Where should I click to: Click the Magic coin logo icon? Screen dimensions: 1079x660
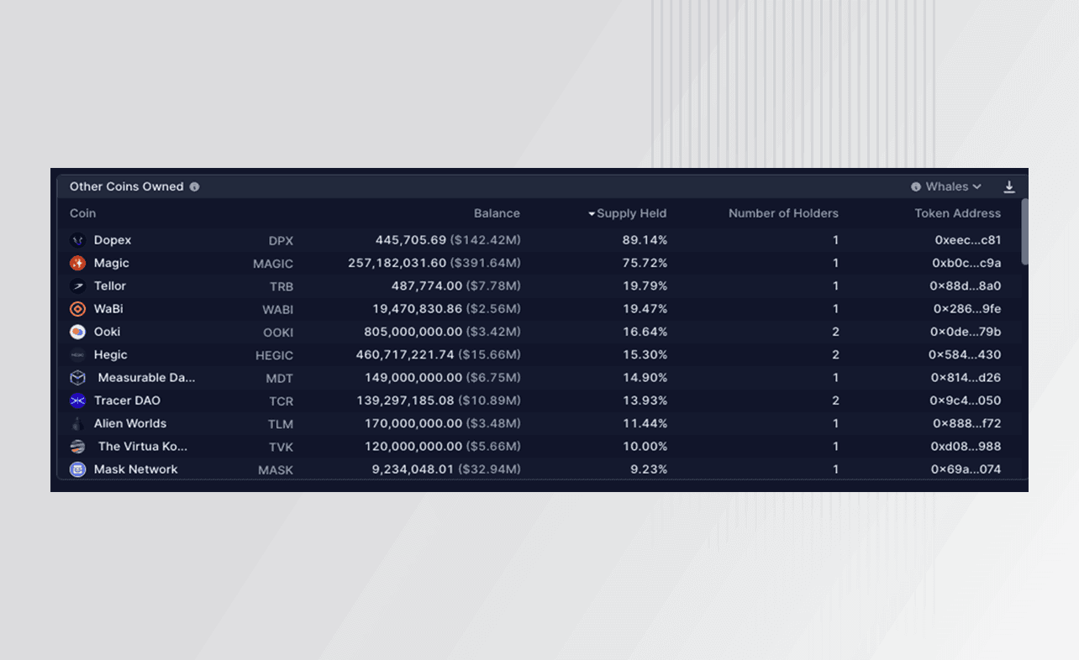click(x=77, y=264)
